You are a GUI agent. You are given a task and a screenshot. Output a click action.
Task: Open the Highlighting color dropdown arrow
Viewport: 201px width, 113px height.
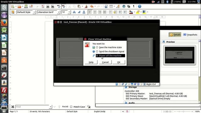[141, 12]
